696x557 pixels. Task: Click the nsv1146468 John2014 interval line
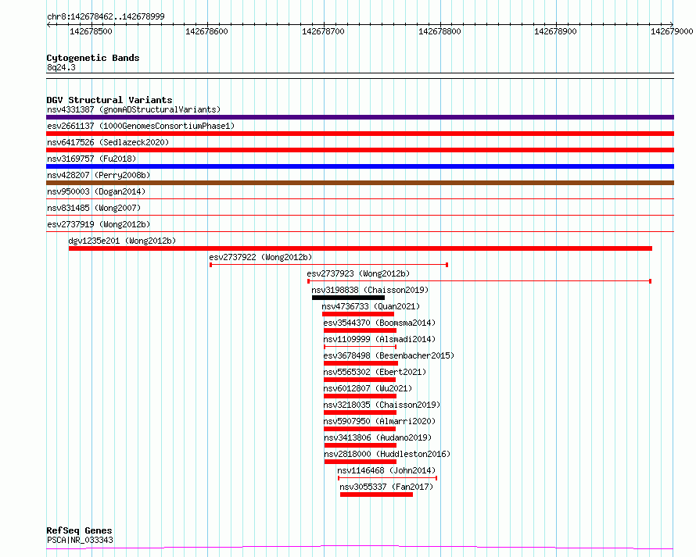[388, 478]
